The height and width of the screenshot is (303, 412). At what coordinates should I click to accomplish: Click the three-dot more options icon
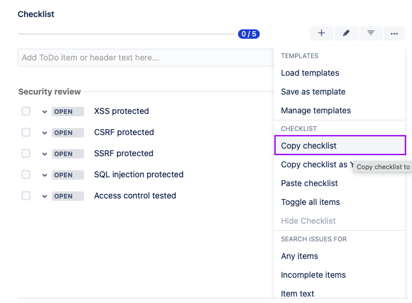click(x=394, y=33)
